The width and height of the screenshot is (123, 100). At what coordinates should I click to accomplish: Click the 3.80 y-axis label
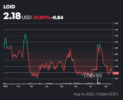tap(116, 23)
